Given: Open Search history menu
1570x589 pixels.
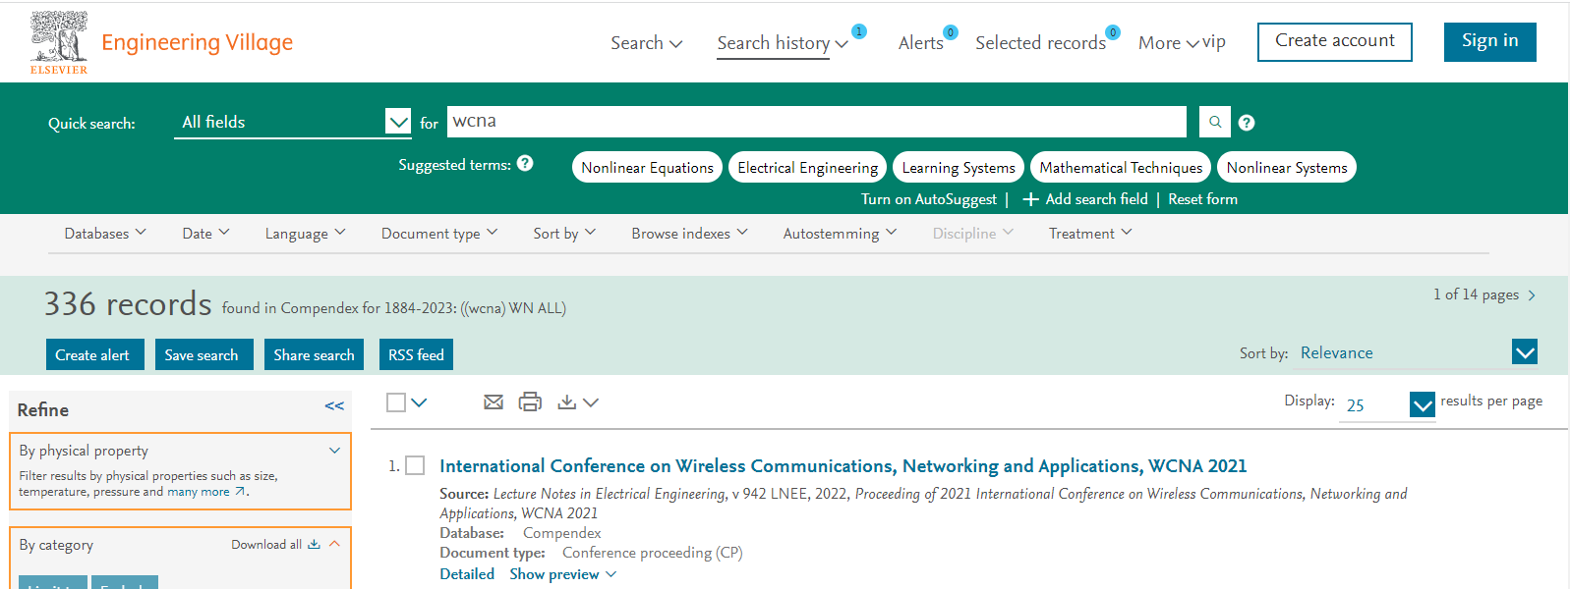Looking at the screenshot, I should click(783, 43).
